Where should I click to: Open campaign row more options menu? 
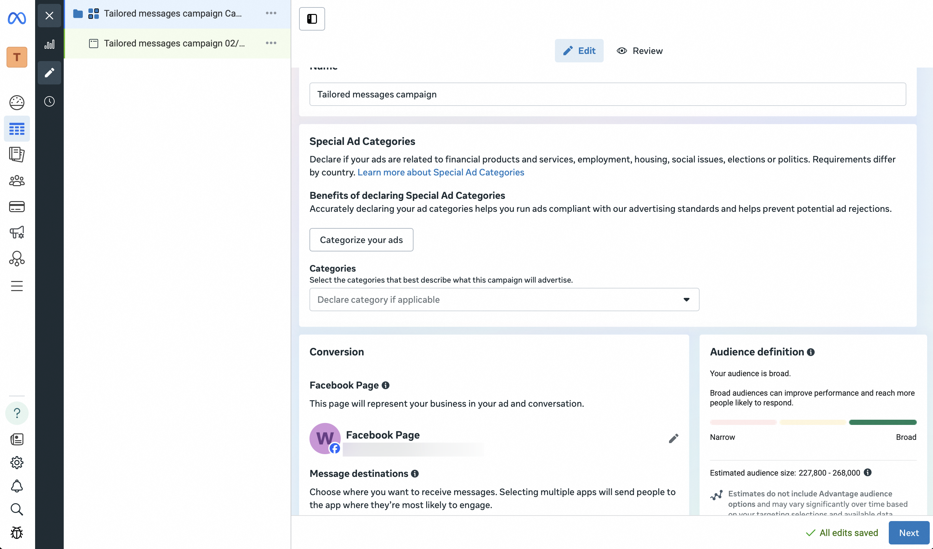point(271,13)
